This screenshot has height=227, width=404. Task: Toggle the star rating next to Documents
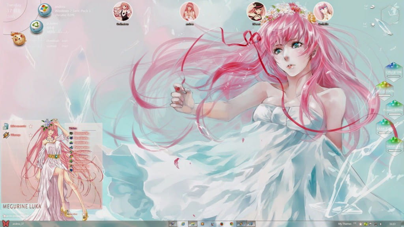click(x=31, y=125)
